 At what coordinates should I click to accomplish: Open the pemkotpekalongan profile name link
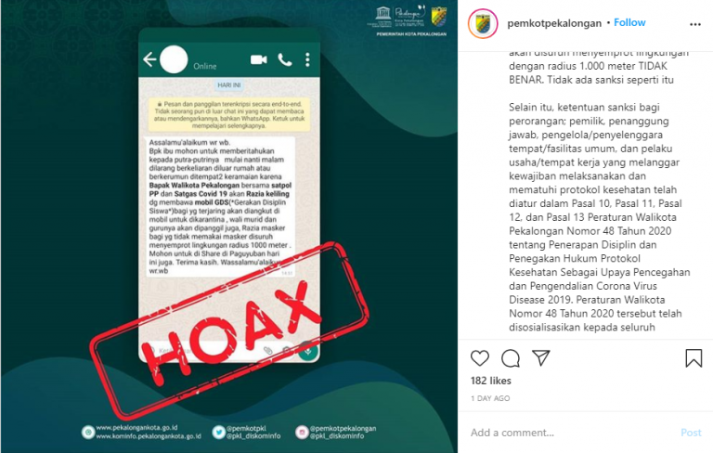point(554,23)
